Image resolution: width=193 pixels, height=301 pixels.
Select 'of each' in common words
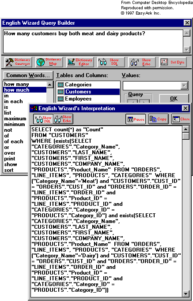(x=14, y=141)
